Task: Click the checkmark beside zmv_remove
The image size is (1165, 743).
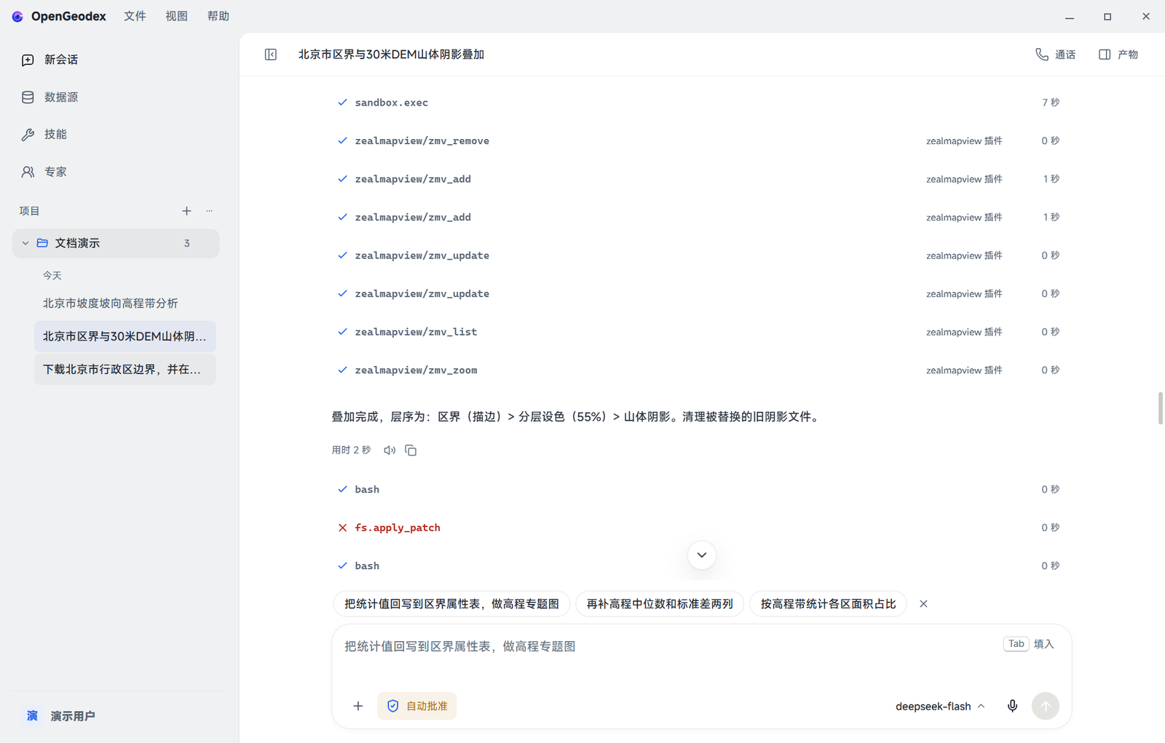Action: point(342,141)
